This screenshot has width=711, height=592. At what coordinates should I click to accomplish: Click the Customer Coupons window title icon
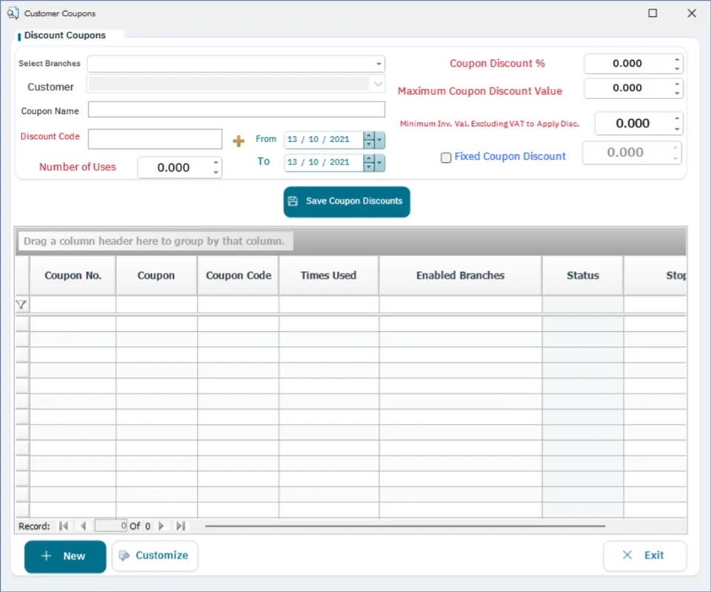13,13
